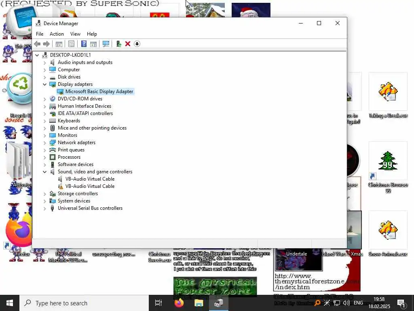Open the notification center icon

[x=401, y=303]
